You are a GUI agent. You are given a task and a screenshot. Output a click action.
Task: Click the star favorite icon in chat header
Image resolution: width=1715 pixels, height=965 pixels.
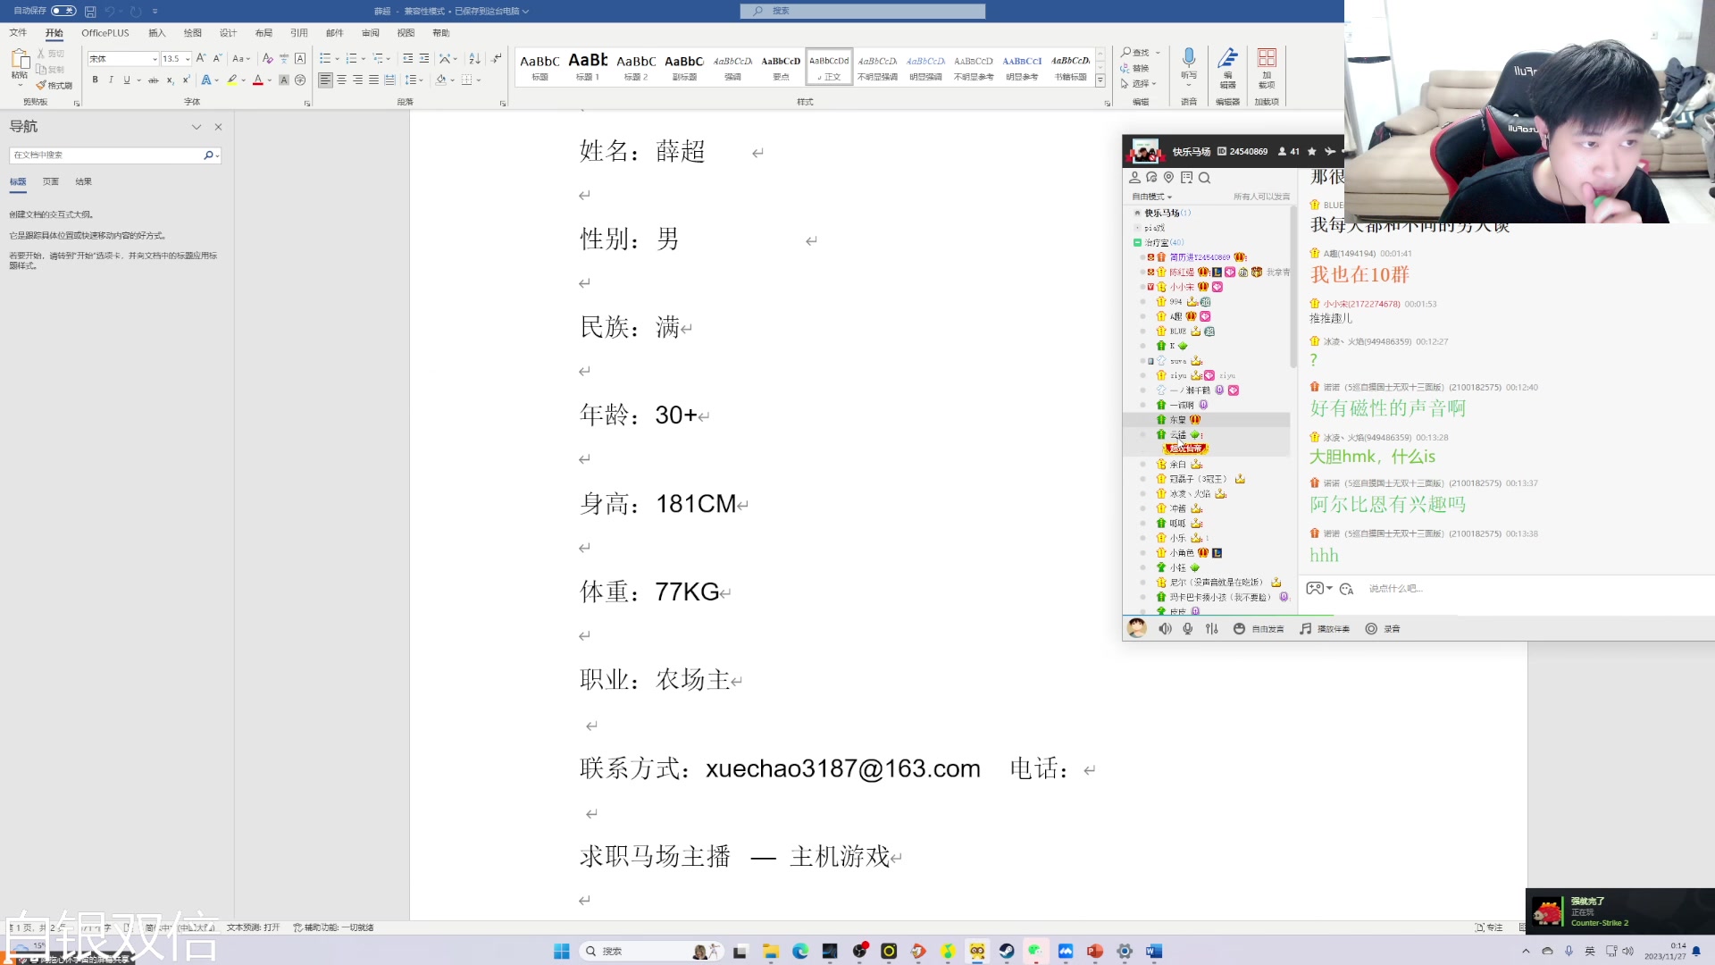point(1311,152)
